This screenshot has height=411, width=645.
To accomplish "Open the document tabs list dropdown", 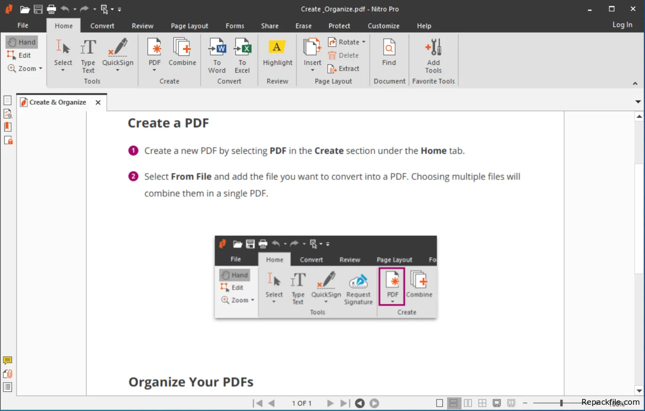I will tap(638, 102).
